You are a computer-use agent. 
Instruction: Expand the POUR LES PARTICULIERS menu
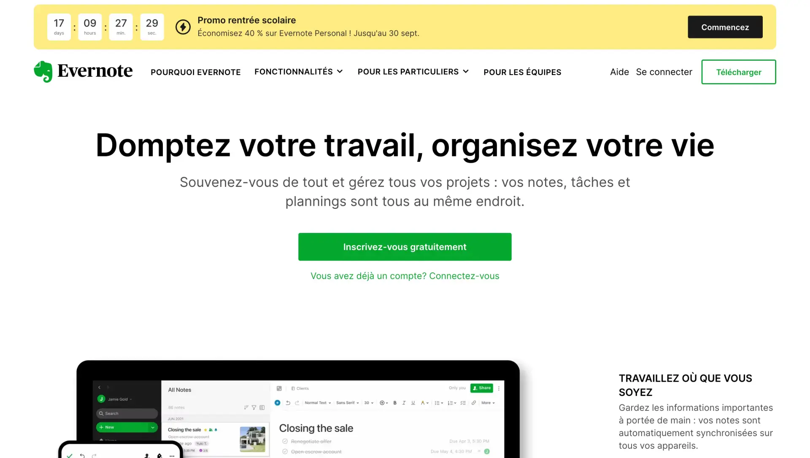(413, 71)
